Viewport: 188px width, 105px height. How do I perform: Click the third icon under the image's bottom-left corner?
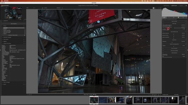point(31,94)
